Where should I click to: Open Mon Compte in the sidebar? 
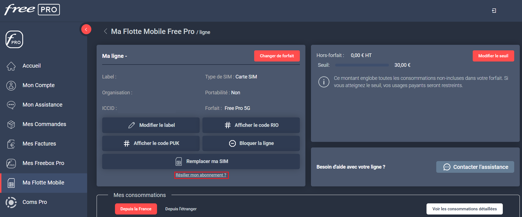[x=38, y=85]
